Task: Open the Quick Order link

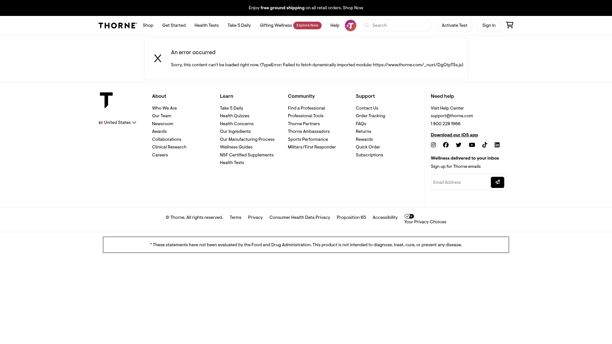Action: point(368,147)
